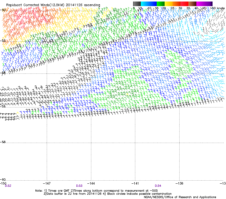Click the Rapidscat Corrected Winds title text
The width and height of the screenshot is (226, 199).
point(53,5)
